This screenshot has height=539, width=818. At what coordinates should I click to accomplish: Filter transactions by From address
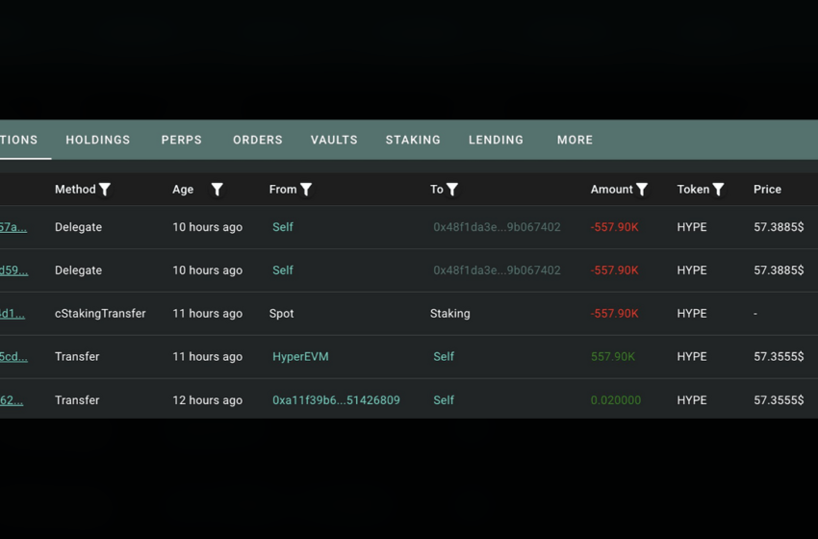pyautogui.click(x=306, y=190)
